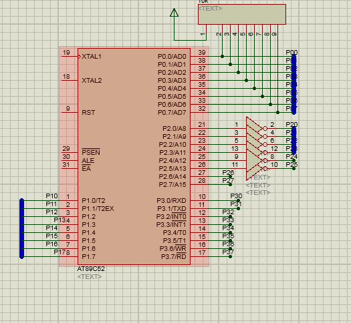Click the junction dot on the P0.0 wire
Image resolution: width=351 pixels, height=323 pixels.
point(222,56)
